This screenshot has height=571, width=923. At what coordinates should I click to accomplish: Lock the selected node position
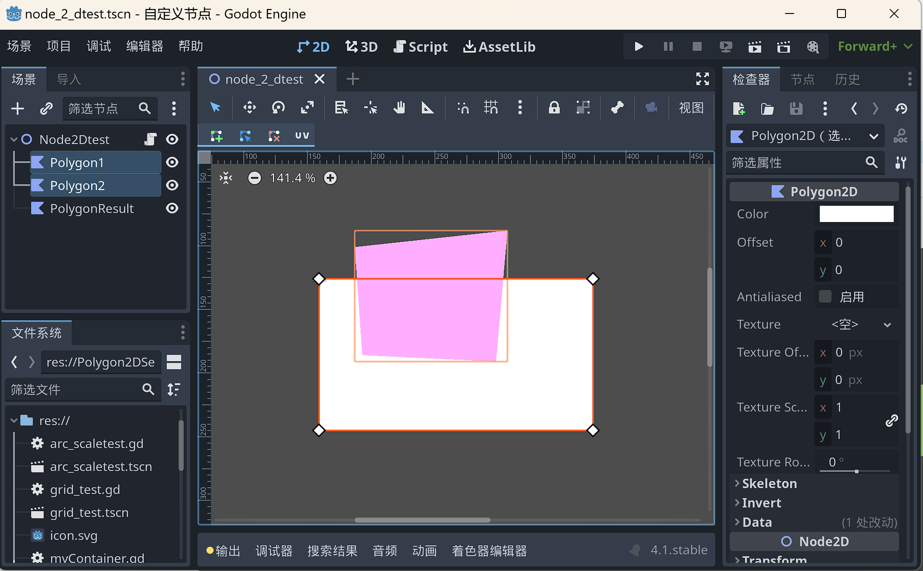click(554, 108)
